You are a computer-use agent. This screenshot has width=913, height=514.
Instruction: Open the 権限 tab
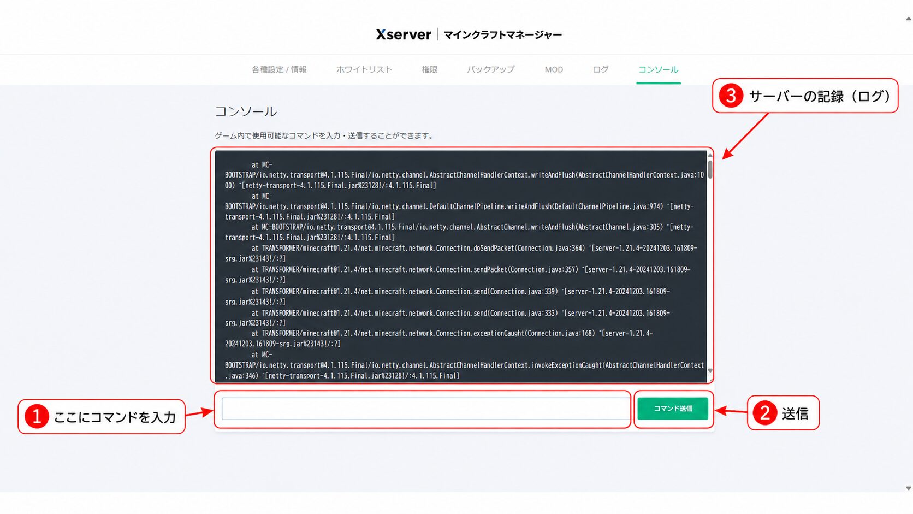pyautogui.click(x=430, y=69)
